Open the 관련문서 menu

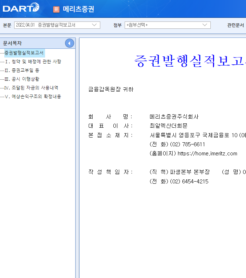pyautogui.click(x=235, y=25)
